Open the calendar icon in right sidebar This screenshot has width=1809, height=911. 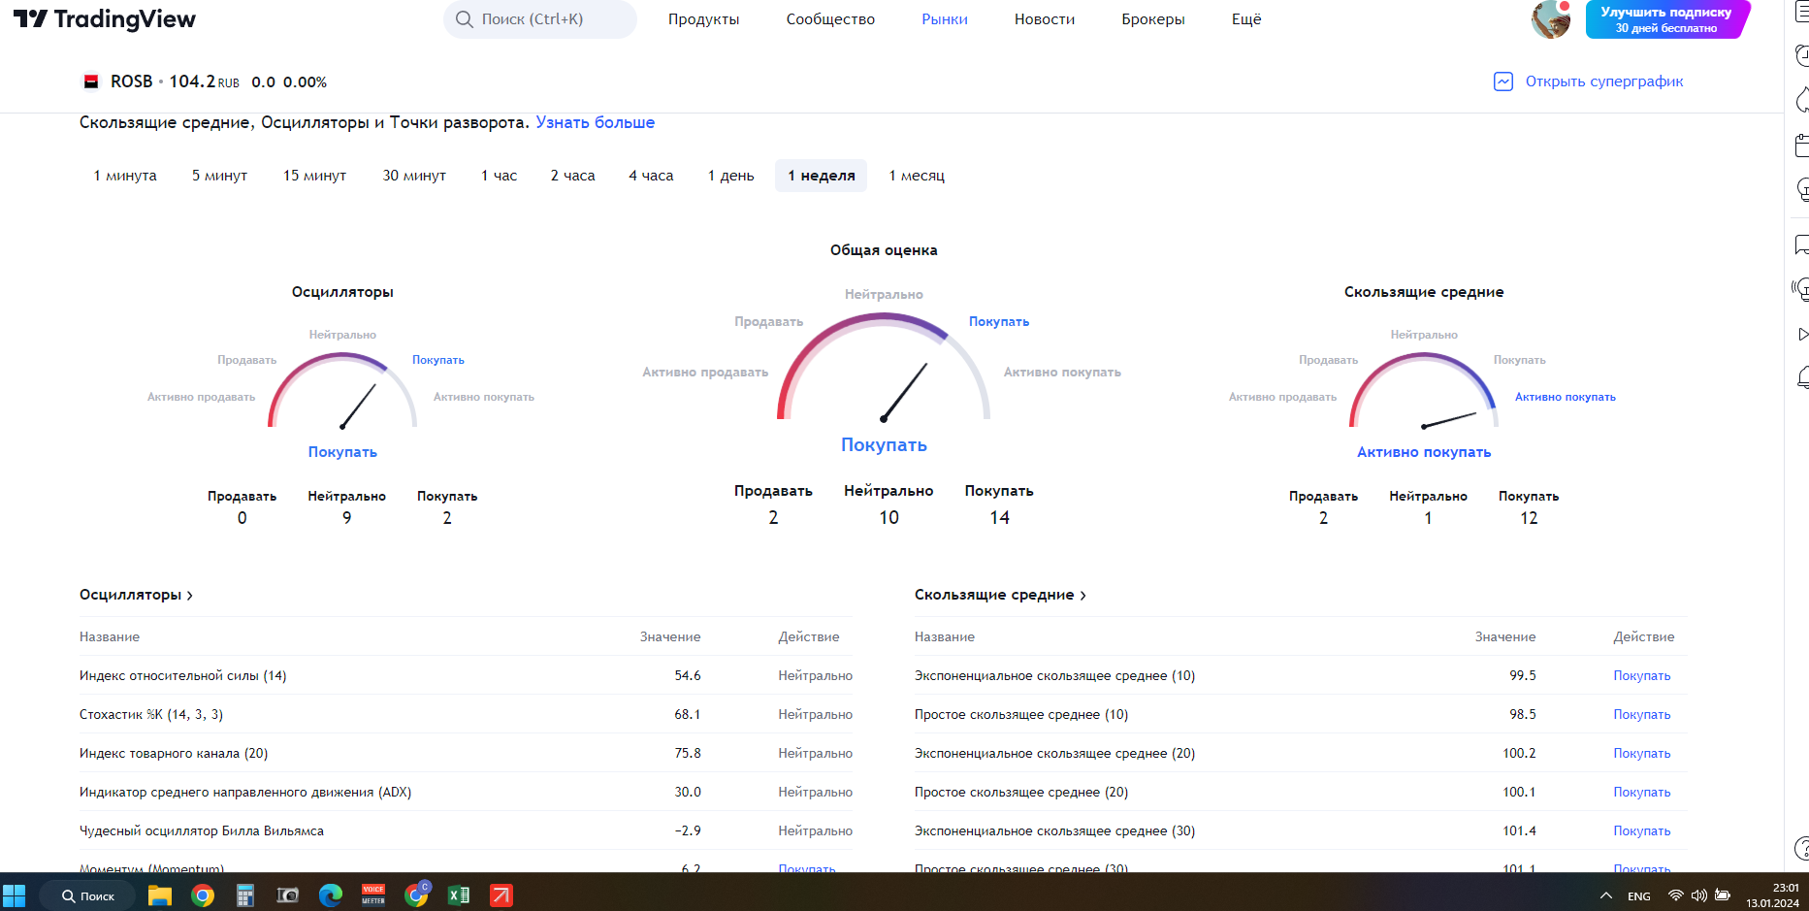(x=1801, y=146)
